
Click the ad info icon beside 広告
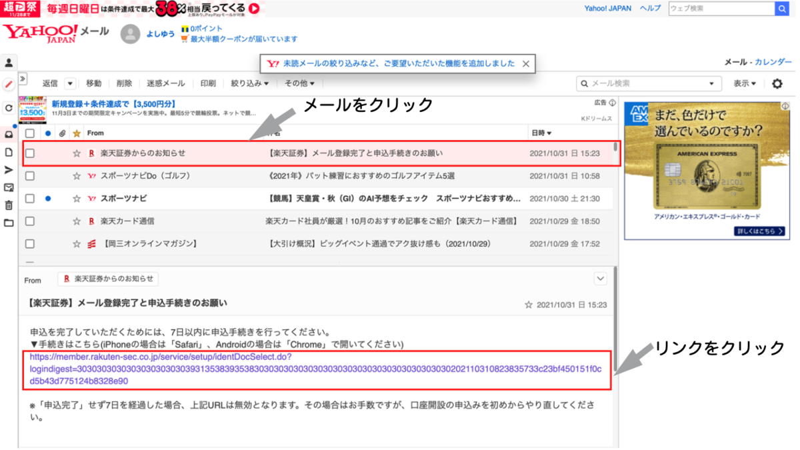coord(612,103)
